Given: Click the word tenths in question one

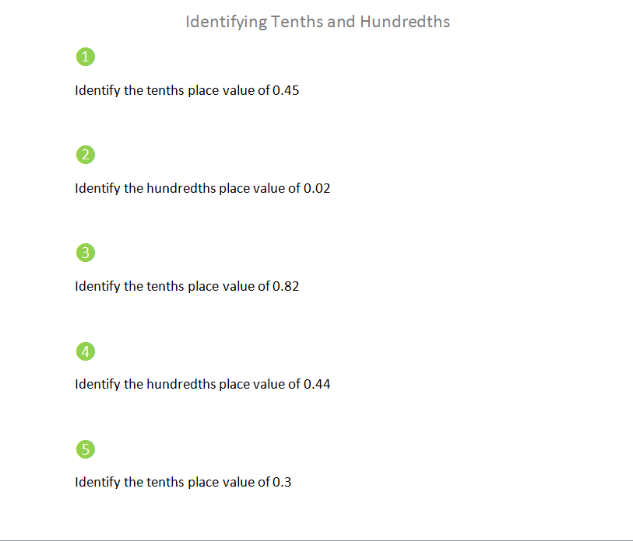Looking at the screenshot, I should click(165, 90).
